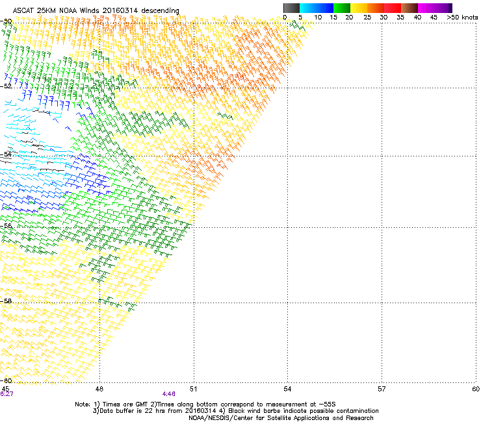Click the purple time stamp '4:46'

[169, 394]
